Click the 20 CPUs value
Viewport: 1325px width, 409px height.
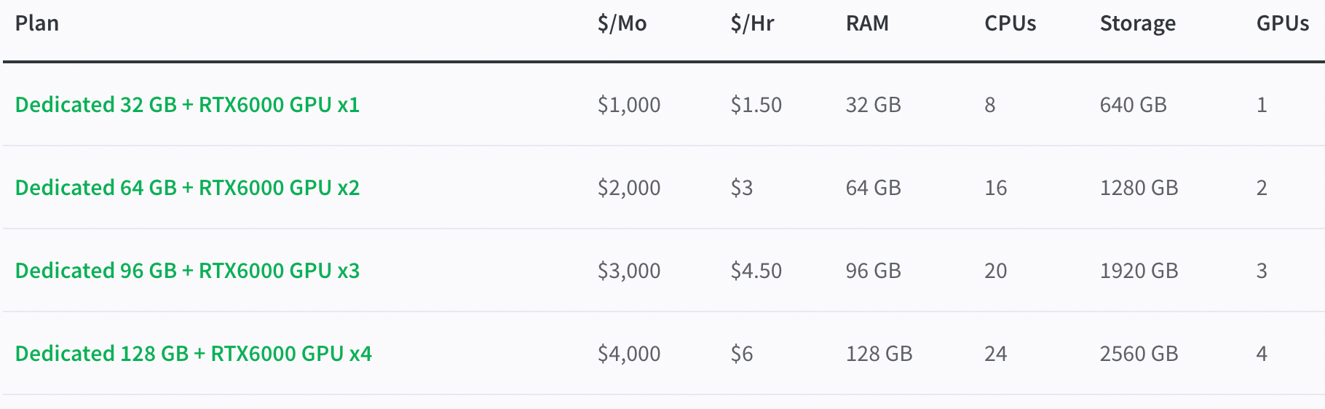point(995,271)
